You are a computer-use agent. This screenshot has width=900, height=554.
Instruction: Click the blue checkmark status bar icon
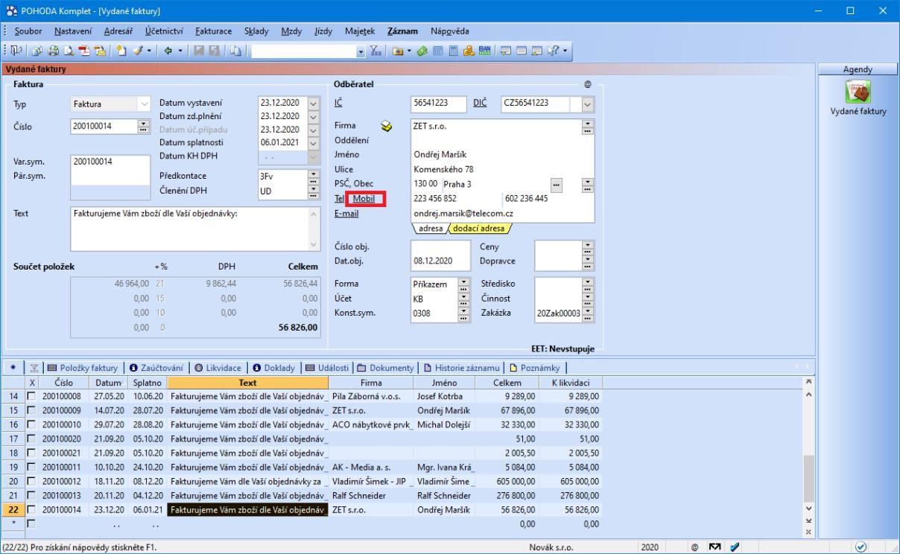click(x=735, y=547)
